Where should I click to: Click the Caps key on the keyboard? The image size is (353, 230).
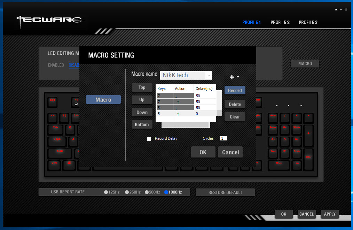57,142
